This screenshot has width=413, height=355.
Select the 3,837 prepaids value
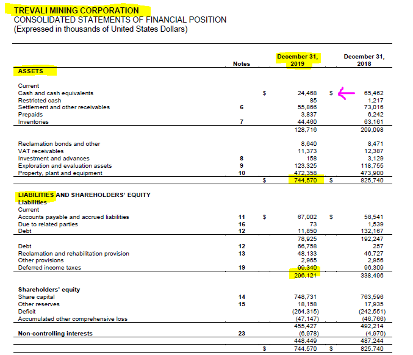coord(309,115)
